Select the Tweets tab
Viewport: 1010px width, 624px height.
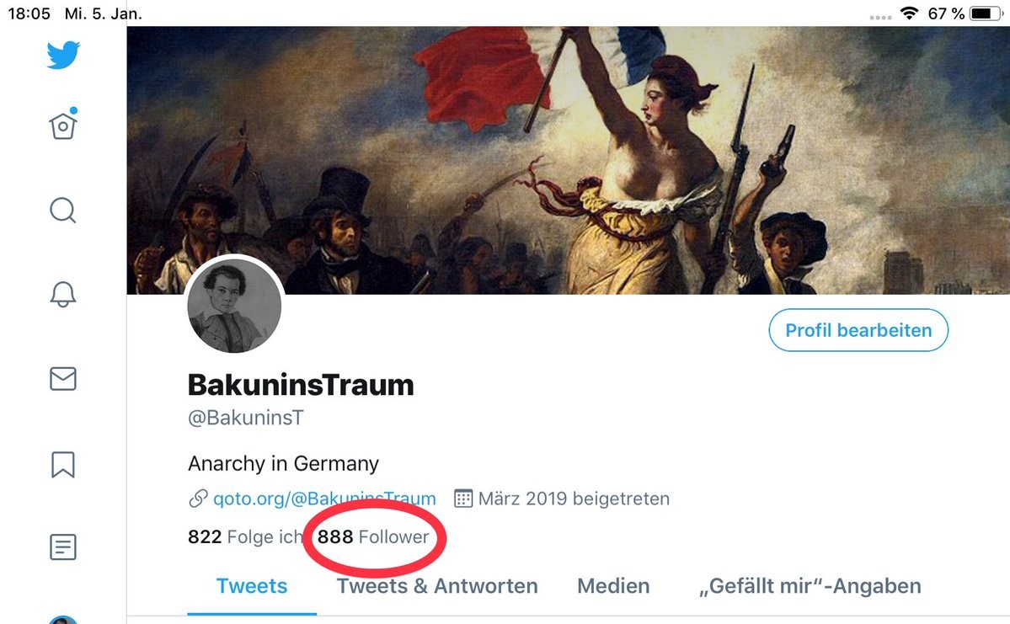pyautogui.click(x=252, y=586)
